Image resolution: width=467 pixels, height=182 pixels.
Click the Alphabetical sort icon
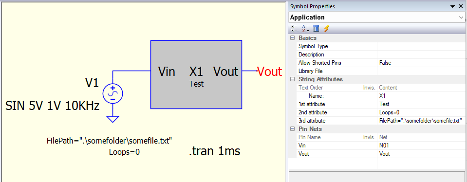[x=306, y=29]
